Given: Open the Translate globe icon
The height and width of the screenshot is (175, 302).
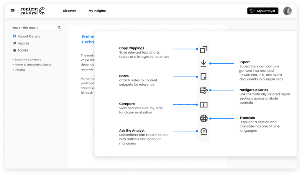Looking at the screenshot, I should click(203, 118).
